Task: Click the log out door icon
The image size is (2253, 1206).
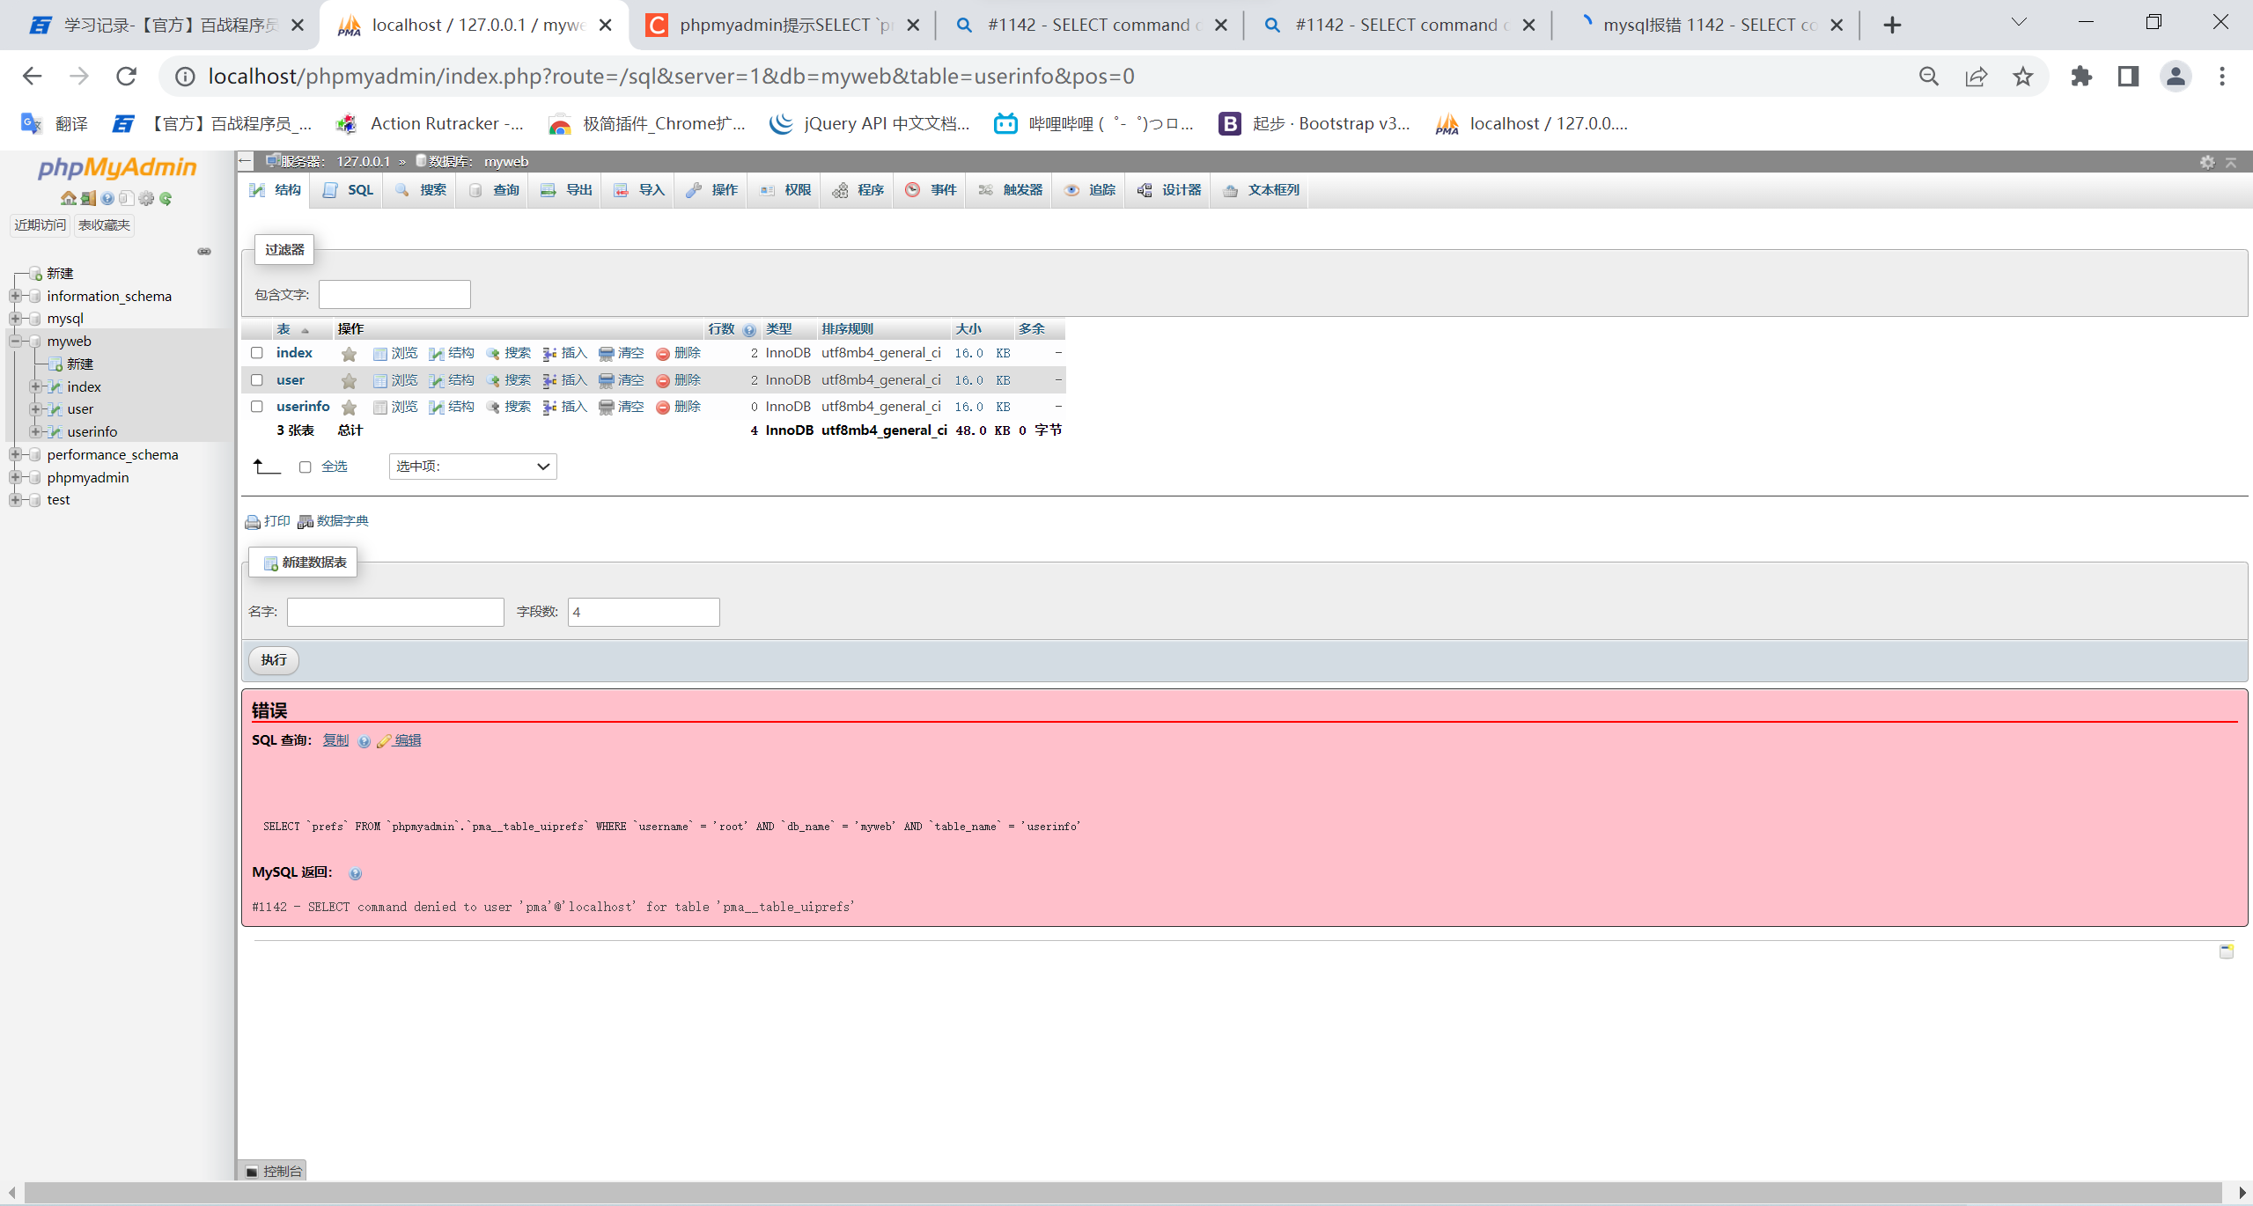Action: click(88, 199)
